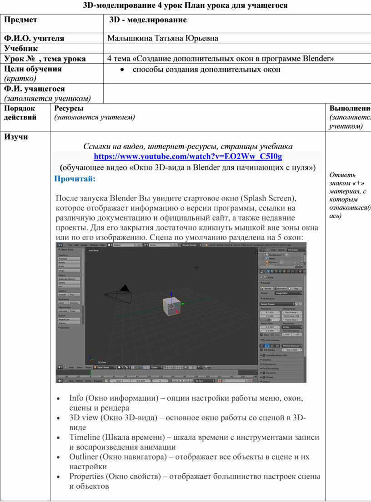
Task: Click the add preset icon beside Render Presets
Action: point(296,304)
